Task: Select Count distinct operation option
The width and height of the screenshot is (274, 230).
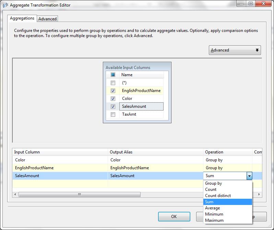Action: (218, 196)
